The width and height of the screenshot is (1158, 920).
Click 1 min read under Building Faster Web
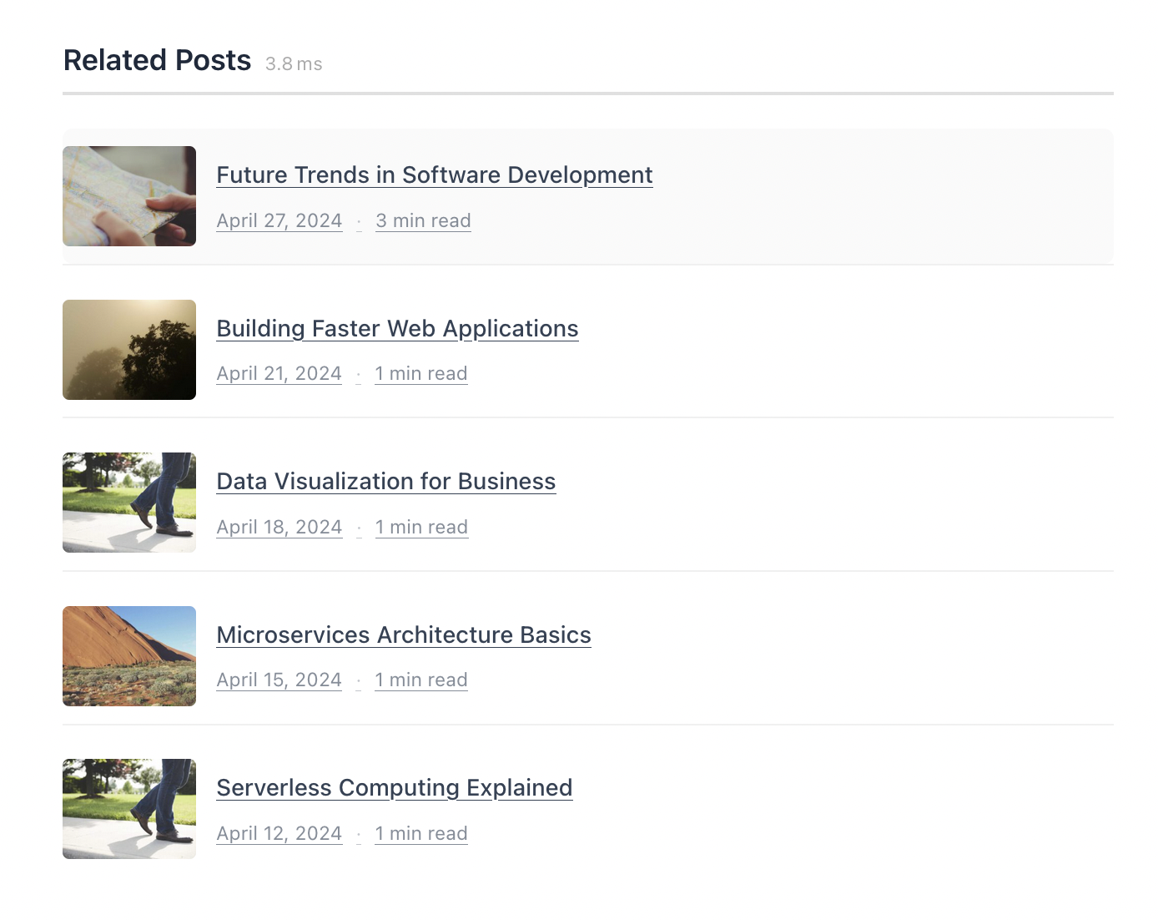click(x=420, y=374)
